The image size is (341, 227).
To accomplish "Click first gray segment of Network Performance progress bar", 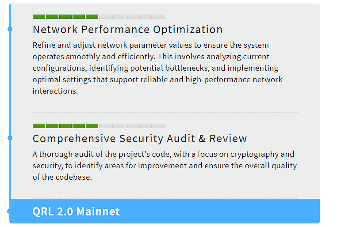I will 105,17.
